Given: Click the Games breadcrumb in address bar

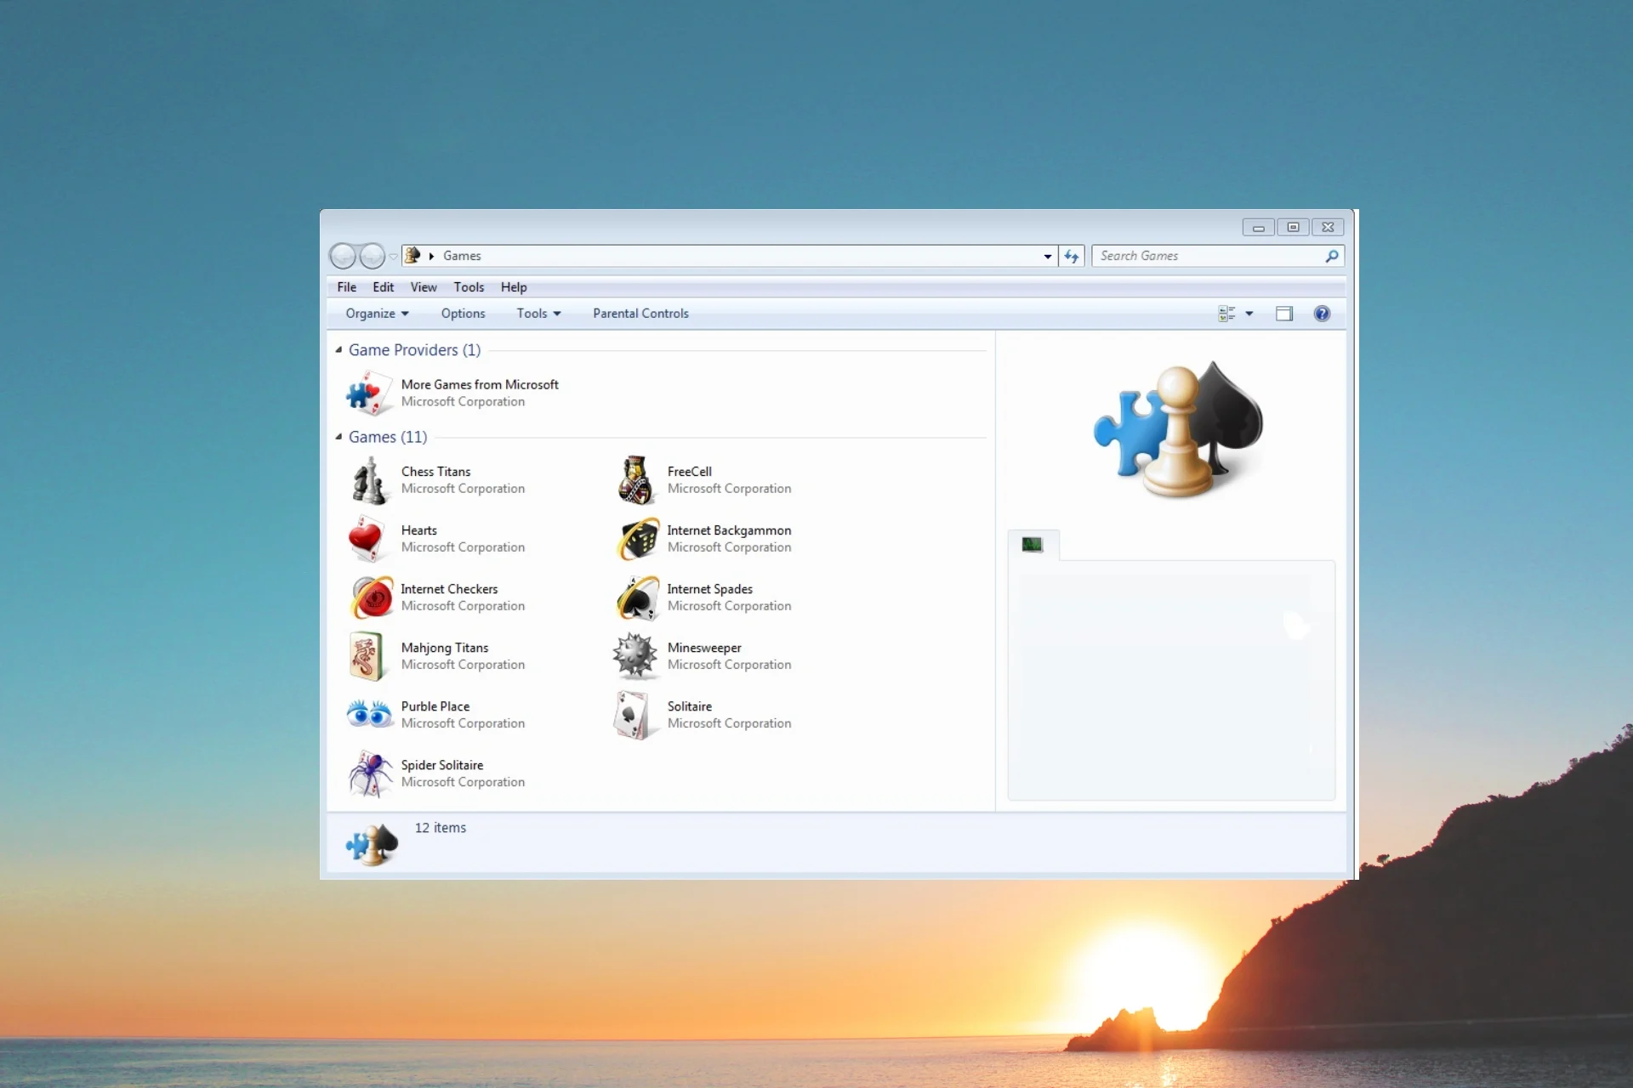Looking at the screenshot, I should click(462, 256).
